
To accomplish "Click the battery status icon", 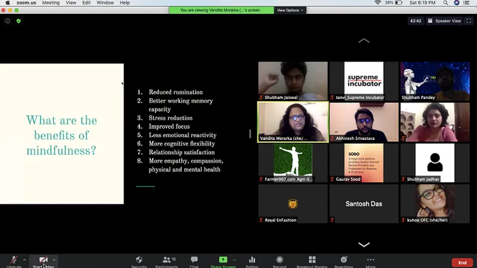I will [x=398, y=3].
